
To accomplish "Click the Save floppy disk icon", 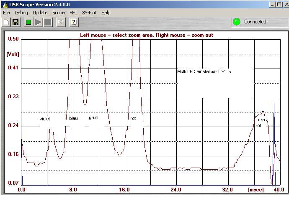I will pos(15,22).
